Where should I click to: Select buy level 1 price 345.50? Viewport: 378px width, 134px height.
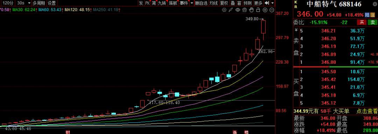coord(328,72)
